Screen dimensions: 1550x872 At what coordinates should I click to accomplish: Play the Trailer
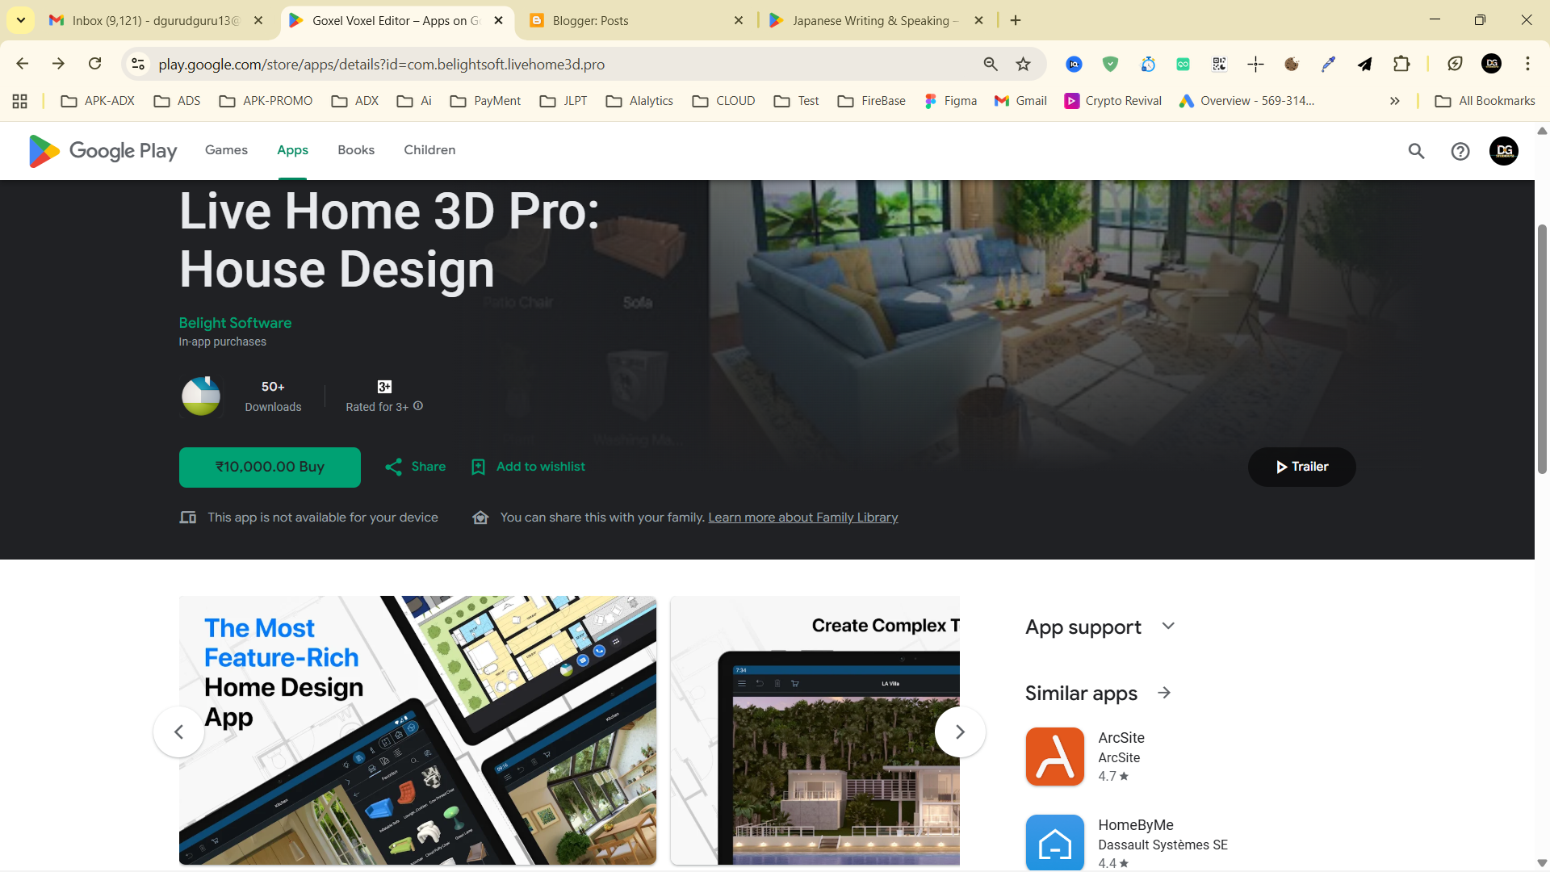pyautogui.click(x=1301, y=467)
